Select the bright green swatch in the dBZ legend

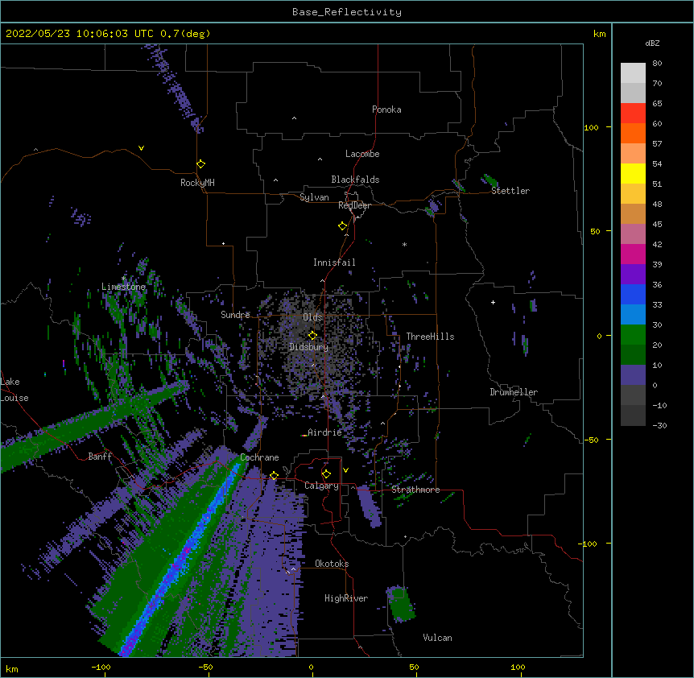[633, 335]
